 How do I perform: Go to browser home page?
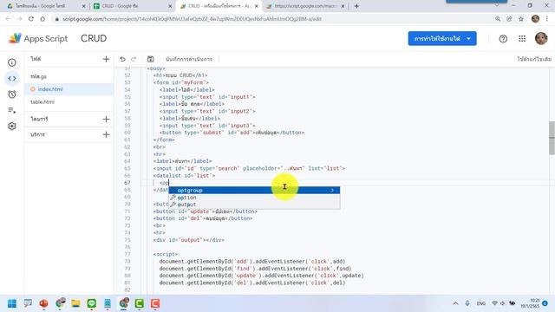point(42,19)
